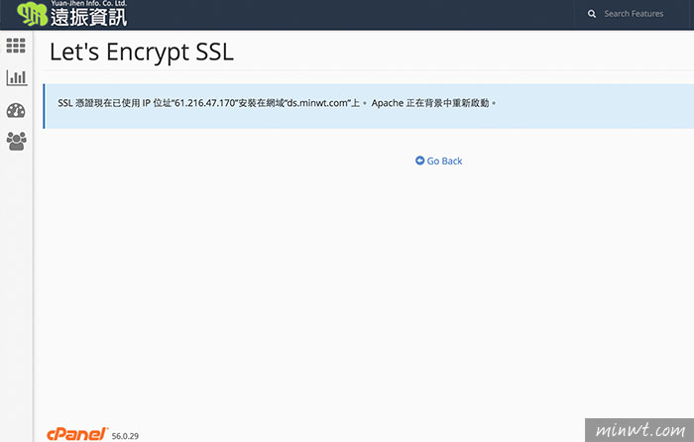The height and width of the screenshot is (442, 694).
Task: Open the home grid icon in sidebar
Action: coord(16,46)
